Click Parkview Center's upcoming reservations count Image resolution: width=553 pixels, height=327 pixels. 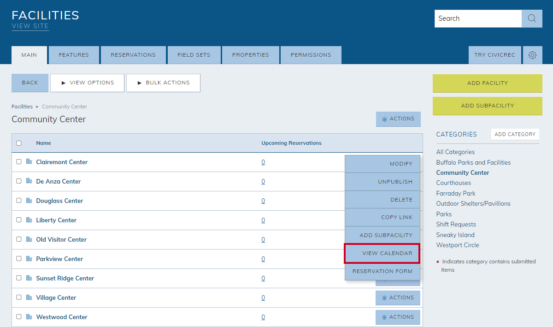click(263, 259)
